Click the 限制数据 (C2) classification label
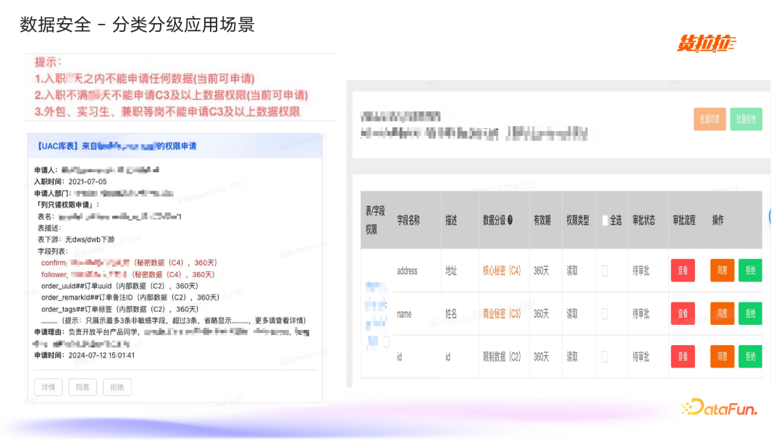 (501, 356)
